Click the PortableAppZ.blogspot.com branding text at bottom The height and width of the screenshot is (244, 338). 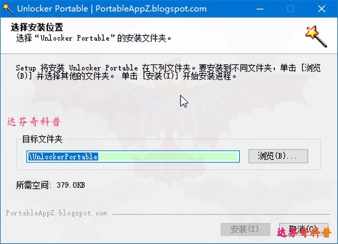[57, 213]
